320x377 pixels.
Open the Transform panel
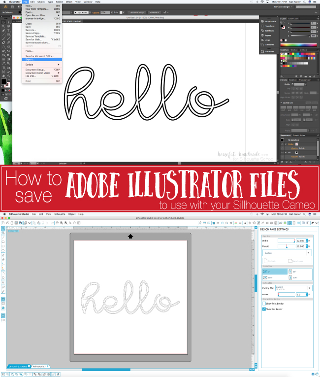tap(269, 26)
